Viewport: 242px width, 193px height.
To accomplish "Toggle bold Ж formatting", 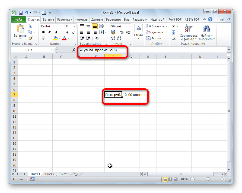I will click(x=43, y=32).
